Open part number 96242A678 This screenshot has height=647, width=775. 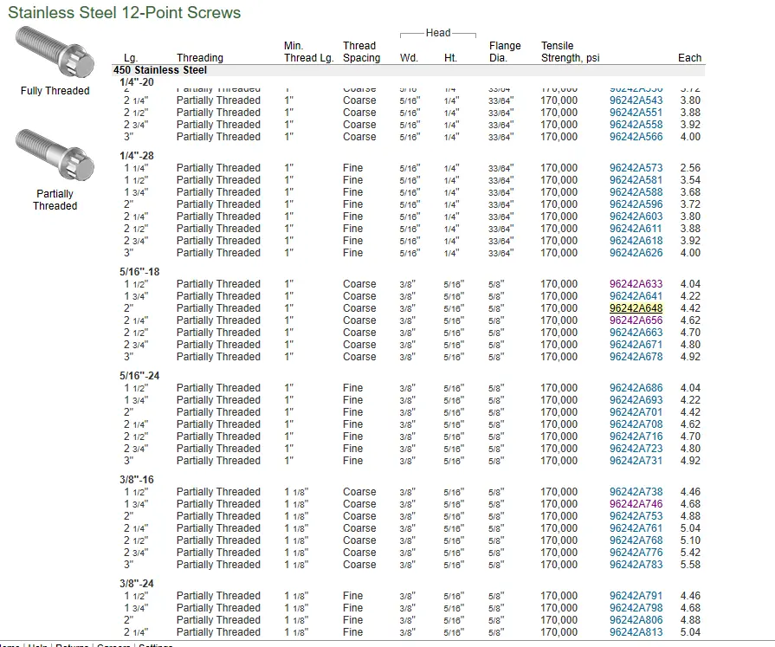[636, 357]
